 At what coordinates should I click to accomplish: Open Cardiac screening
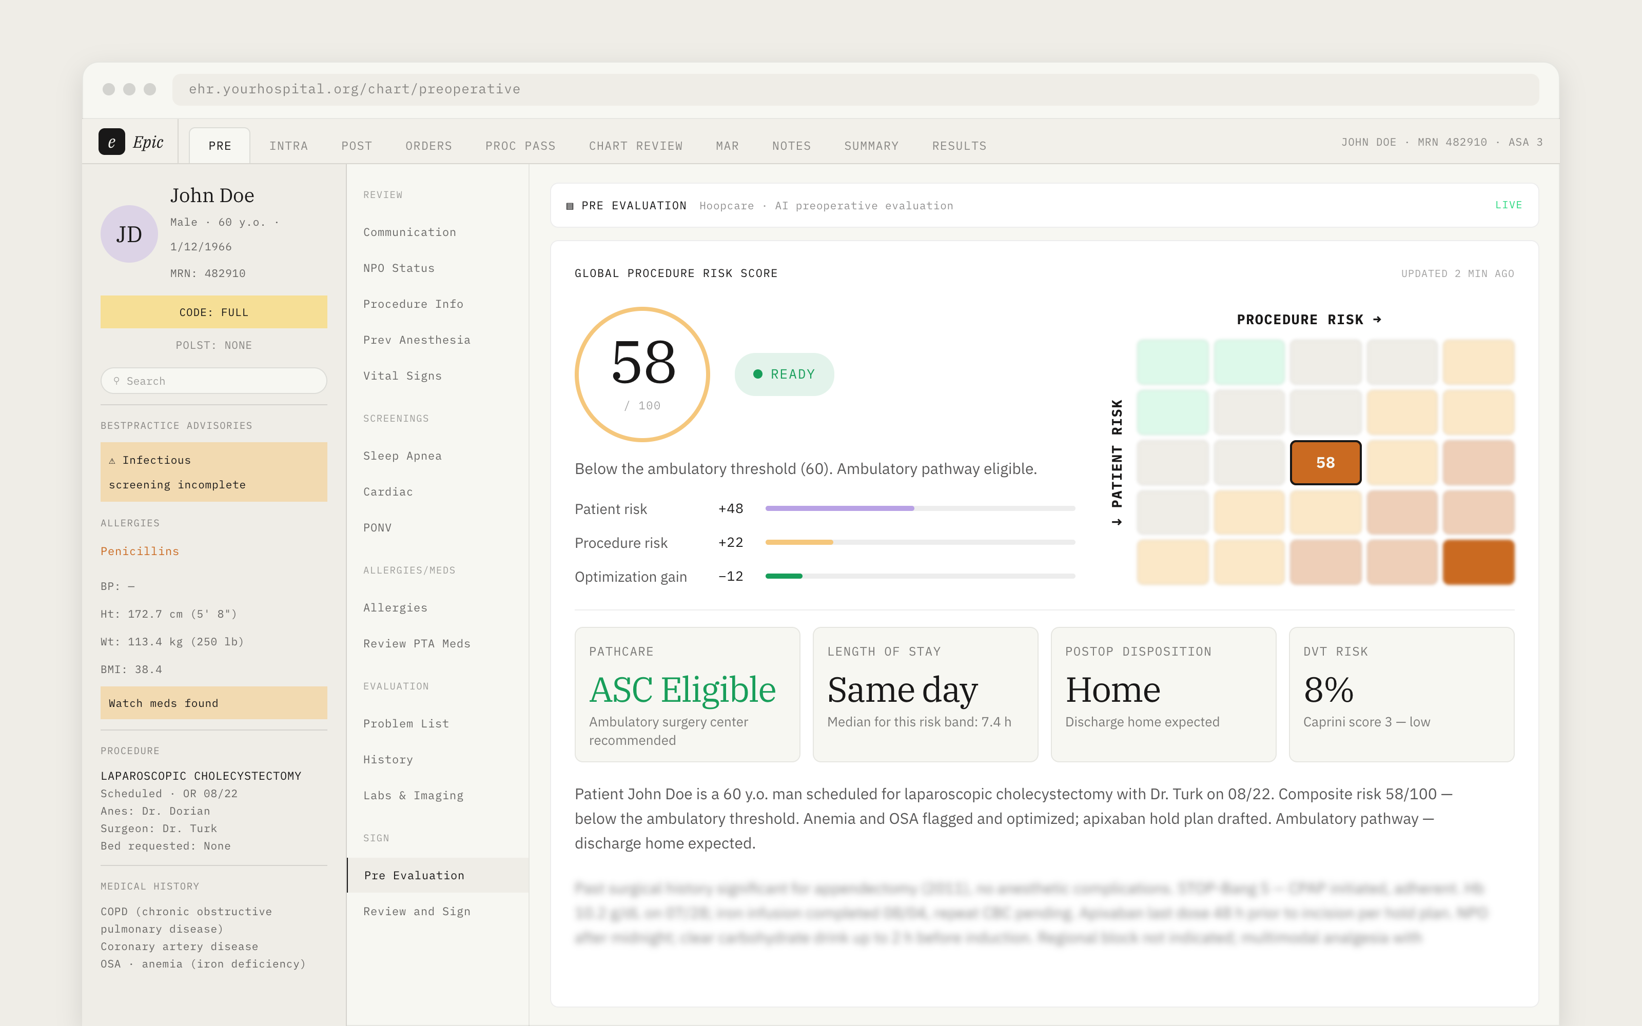tap(388, 492)
